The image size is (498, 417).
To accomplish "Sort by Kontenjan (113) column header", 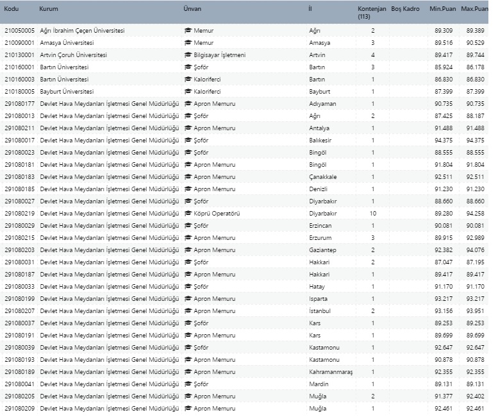I will pyautogui.click(x=372, y=13).
